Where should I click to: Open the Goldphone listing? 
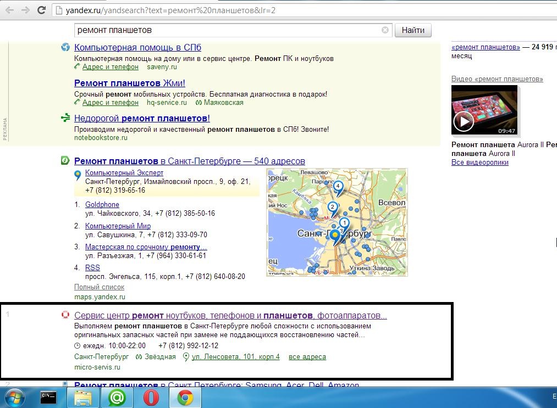[102, 205]
